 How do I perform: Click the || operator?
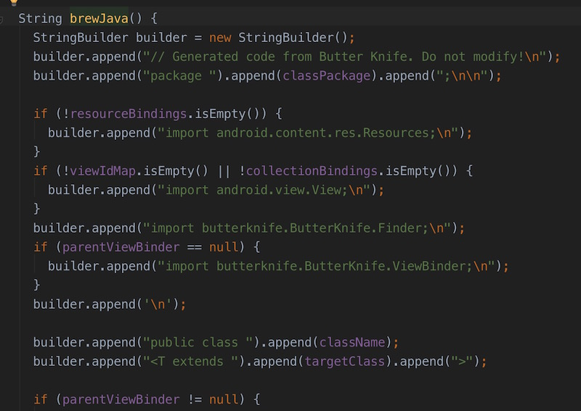224,171
